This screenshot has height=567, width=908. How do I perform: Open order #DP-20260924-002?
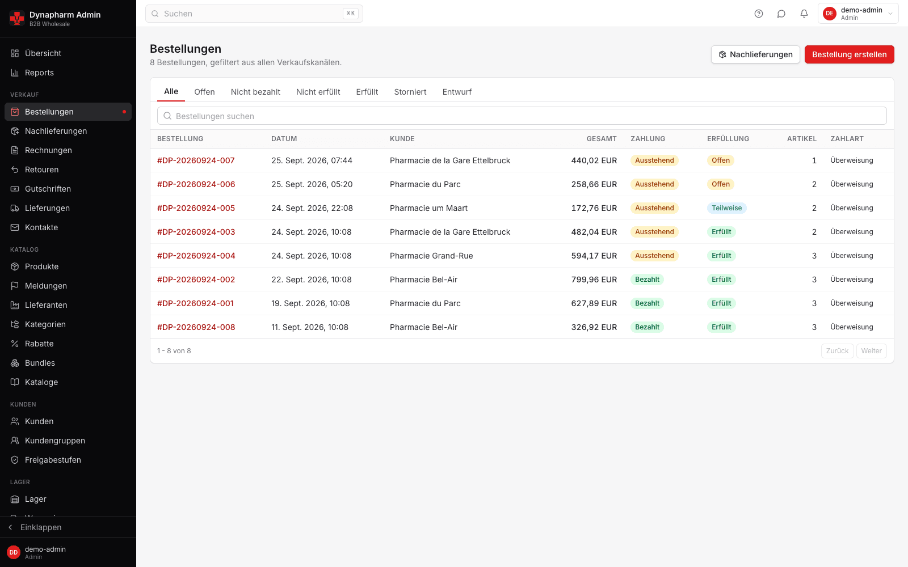196,280
